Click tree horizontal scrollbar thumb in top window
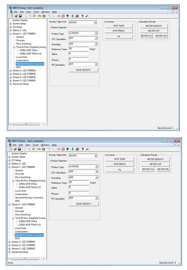 tap(26, 124)
